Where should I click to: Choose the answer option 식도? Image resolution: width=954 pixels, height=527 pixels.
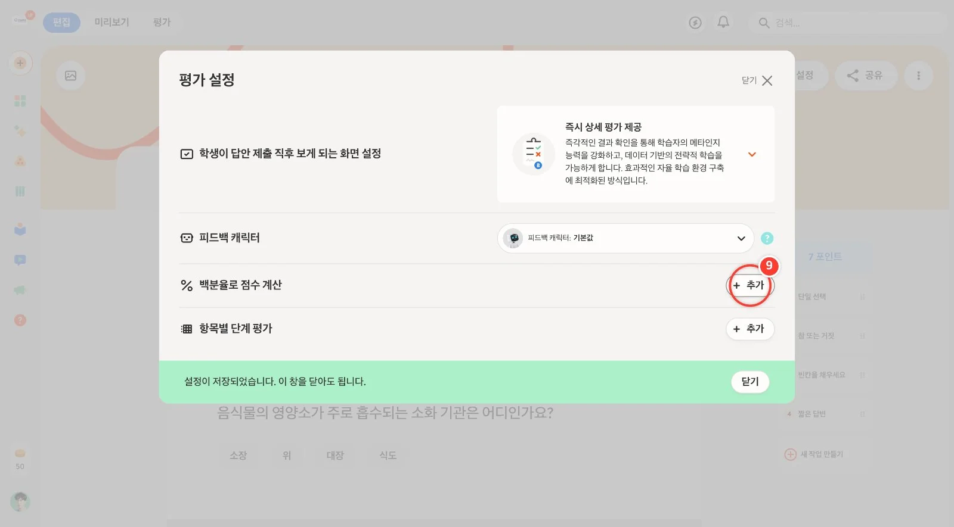click(388, 456)
